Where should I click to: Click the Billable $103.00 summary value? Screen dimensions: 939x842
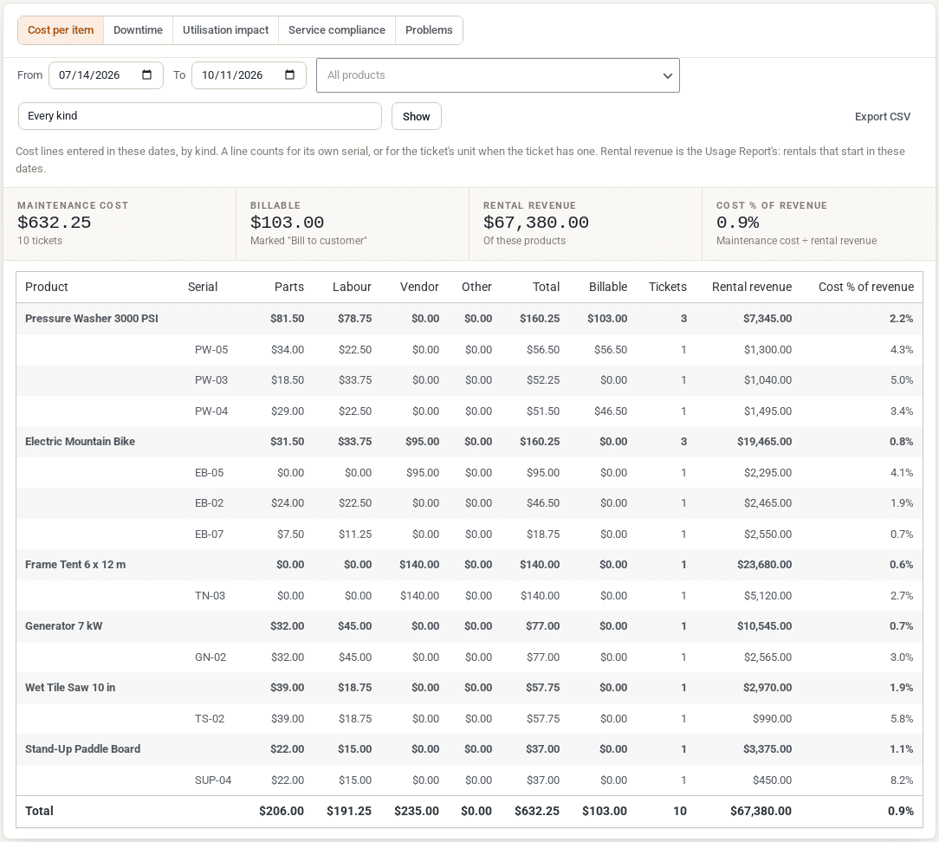(x=287, y=223)
